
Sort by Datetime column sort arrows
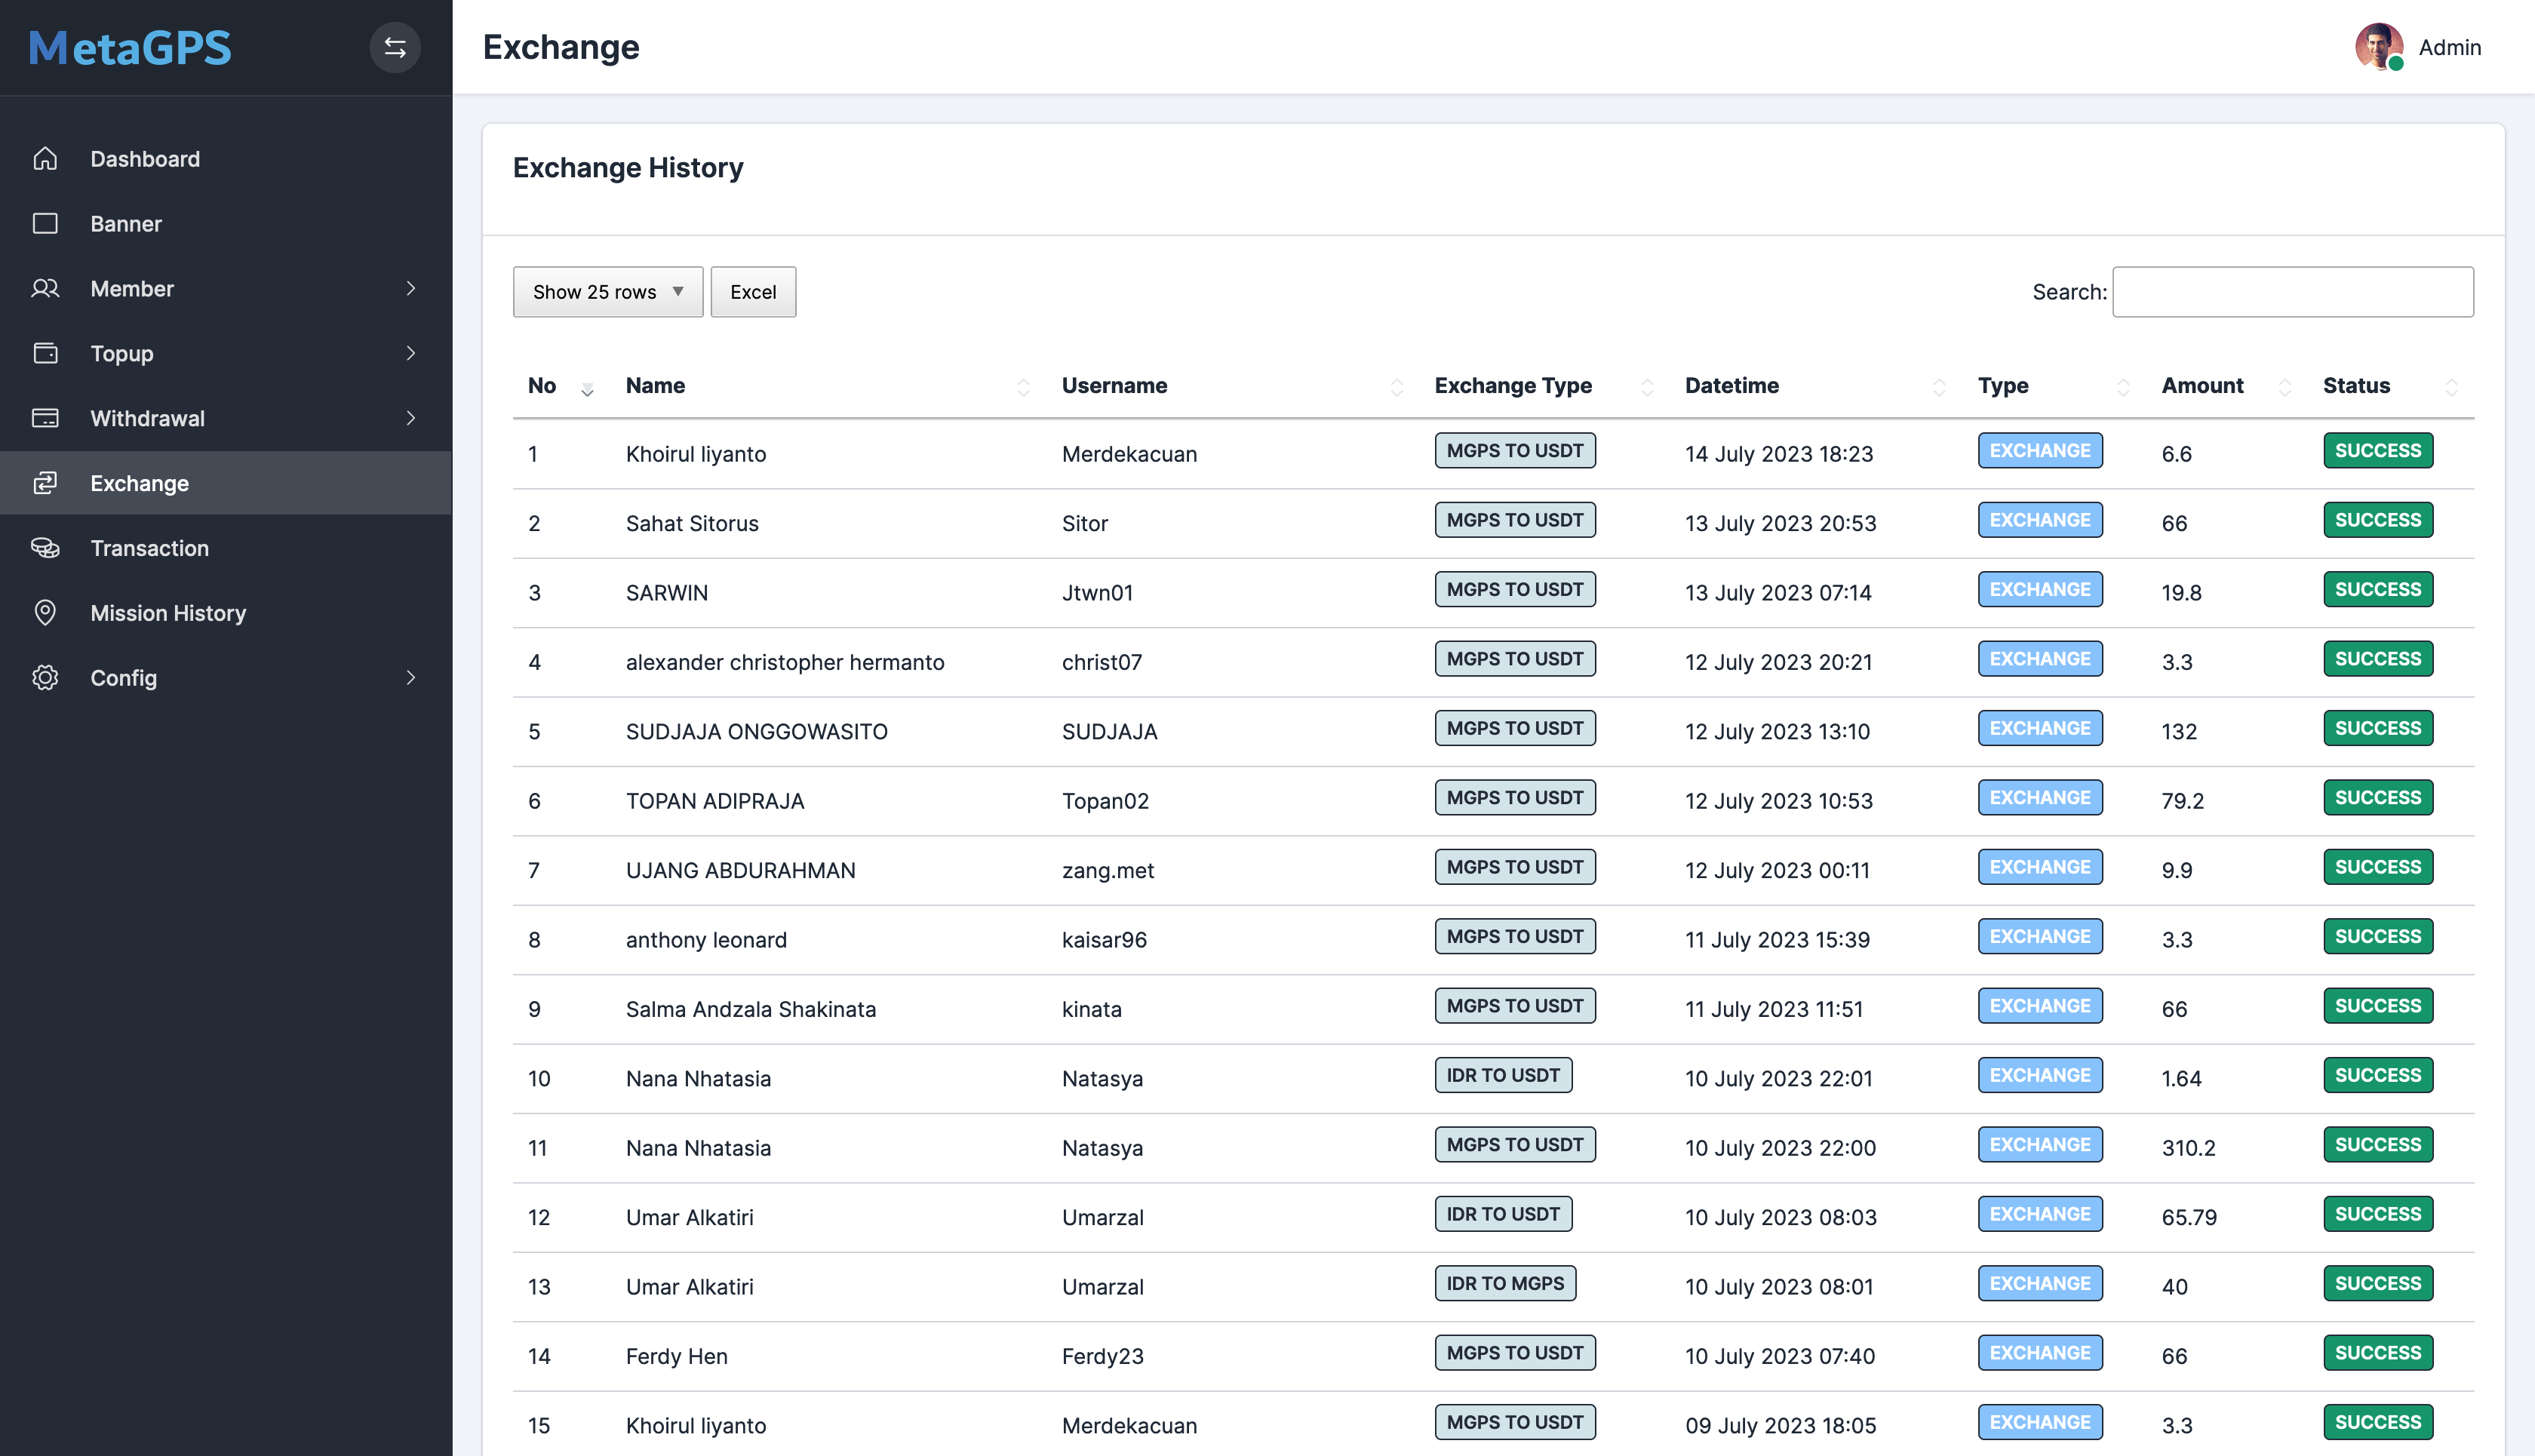point(1939,387)
